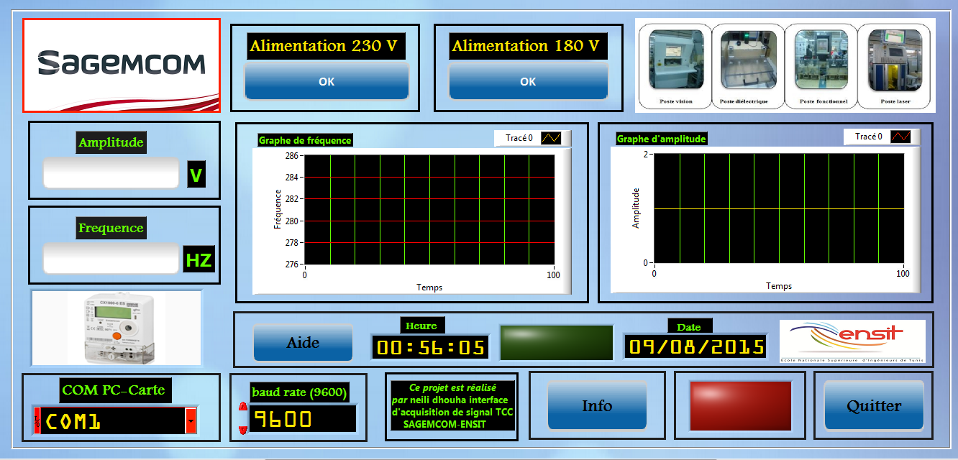The width and height of the screenshot is (958, 460).
Task: Click the Sagemcom logo
Action: pyautogui.click(x=122, y=65)
